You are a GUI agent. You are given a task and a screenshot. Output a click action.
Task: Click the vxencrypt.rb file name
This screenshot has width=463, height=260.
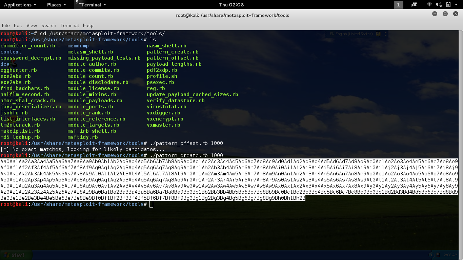[165, 119]
